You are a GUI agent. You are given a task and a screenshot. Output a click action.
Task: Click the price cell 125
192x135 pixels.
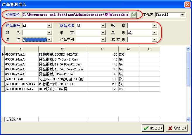[103, 89]
